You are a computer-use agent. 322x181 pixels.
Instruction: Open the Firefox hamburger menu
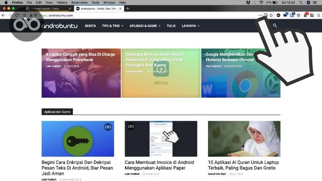coord(318,15)
